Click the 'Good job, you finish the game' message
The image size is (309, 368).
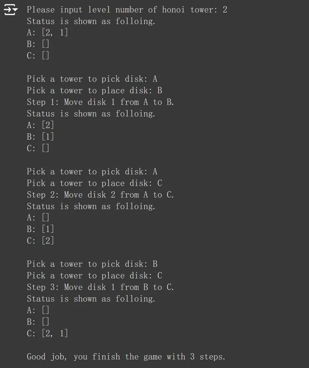click(x=126, y=357)
